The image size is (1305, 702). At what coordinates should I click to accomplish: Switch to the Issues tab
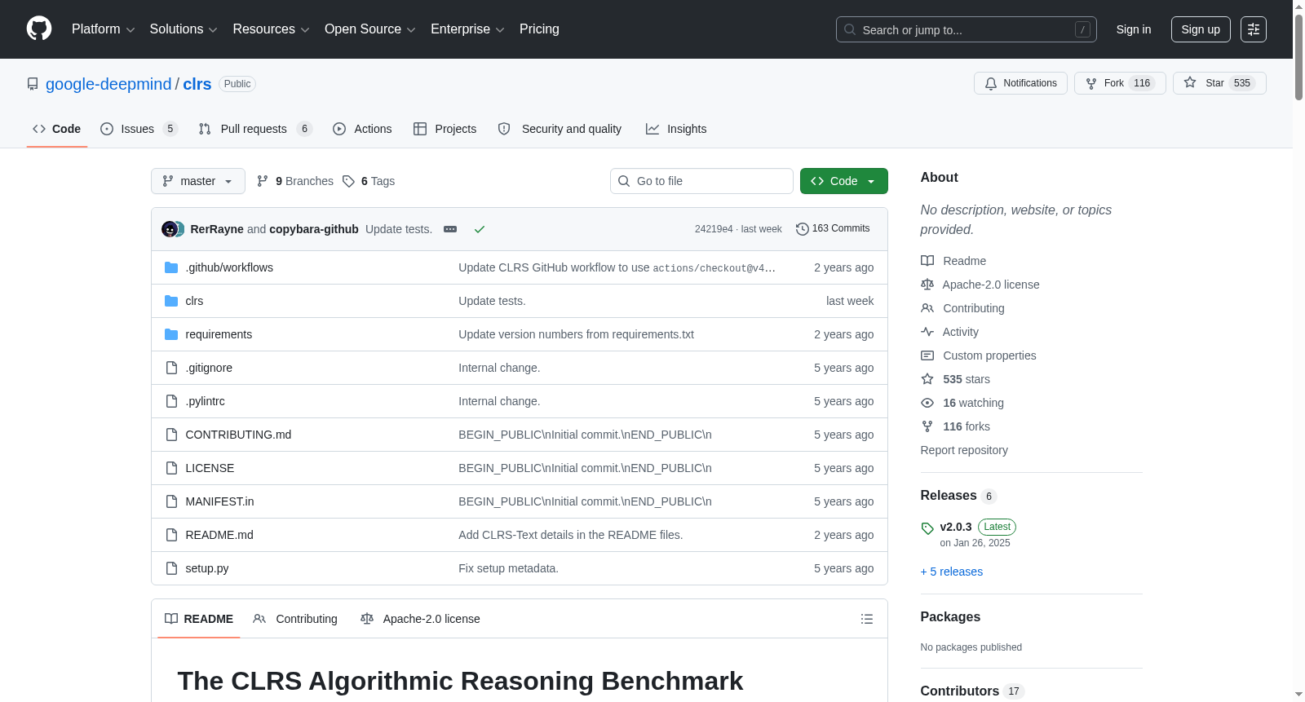(x=139, y=129)
